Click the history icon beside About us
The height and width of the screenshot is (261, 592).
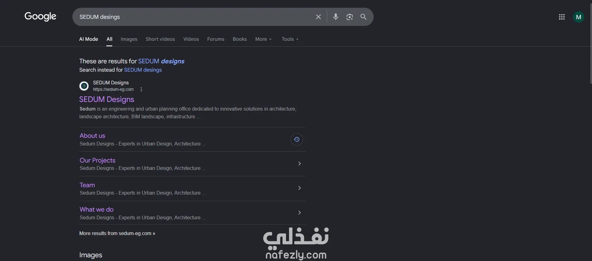(296, 139)
